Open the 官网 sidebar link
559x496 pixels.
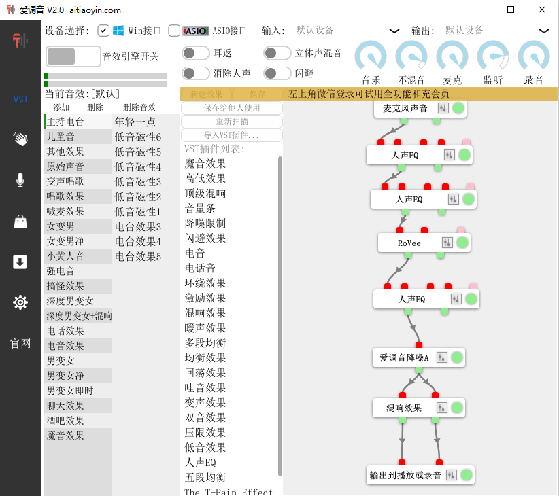click(x=20, y=344)
